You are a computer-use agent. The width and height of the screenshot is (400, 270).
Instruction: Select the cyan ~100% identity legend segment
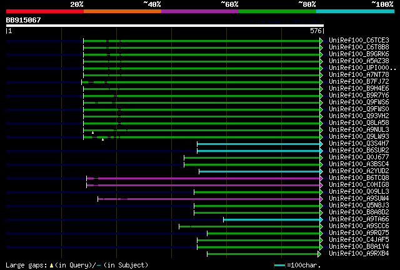356,11
